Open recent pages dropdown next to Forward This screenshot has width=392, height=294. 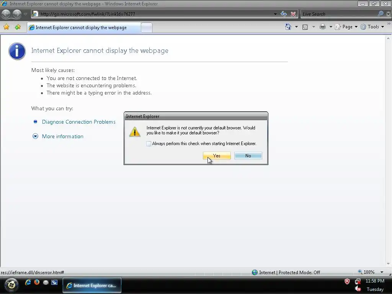tap(25, 14)
